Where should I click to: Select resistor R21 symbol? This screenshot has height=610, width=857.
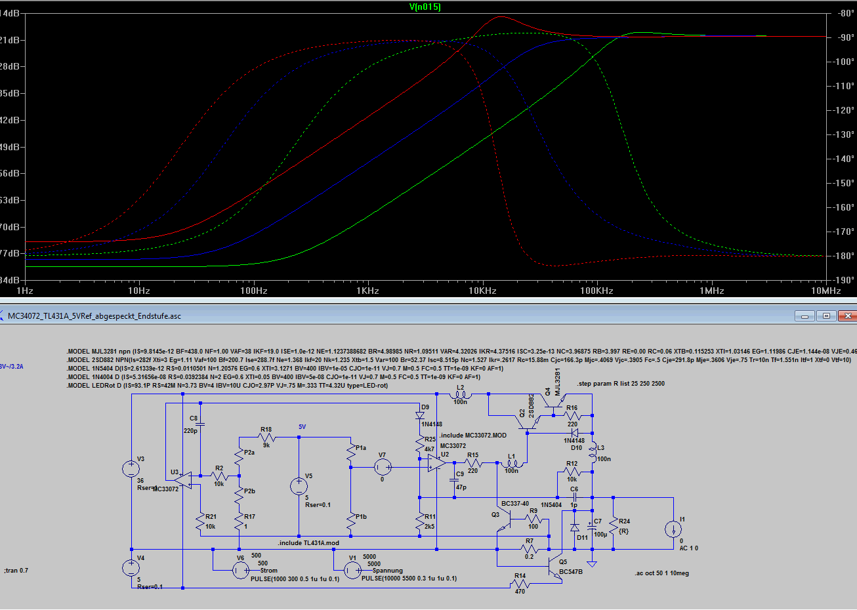point(199,522)
